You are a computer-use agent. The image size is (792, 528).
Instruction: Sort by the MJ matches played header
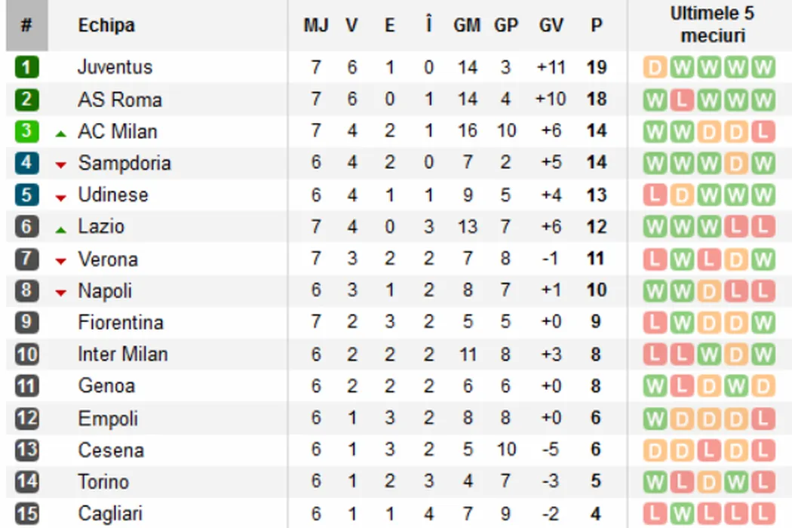point(316,26)
